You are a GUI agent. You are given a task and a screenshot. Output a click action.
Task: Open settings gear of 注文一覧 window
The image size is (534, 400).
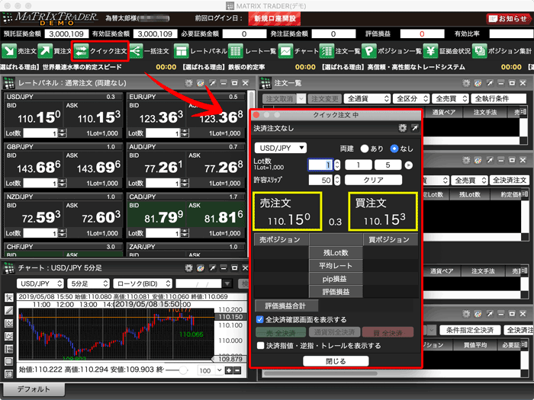466,83
